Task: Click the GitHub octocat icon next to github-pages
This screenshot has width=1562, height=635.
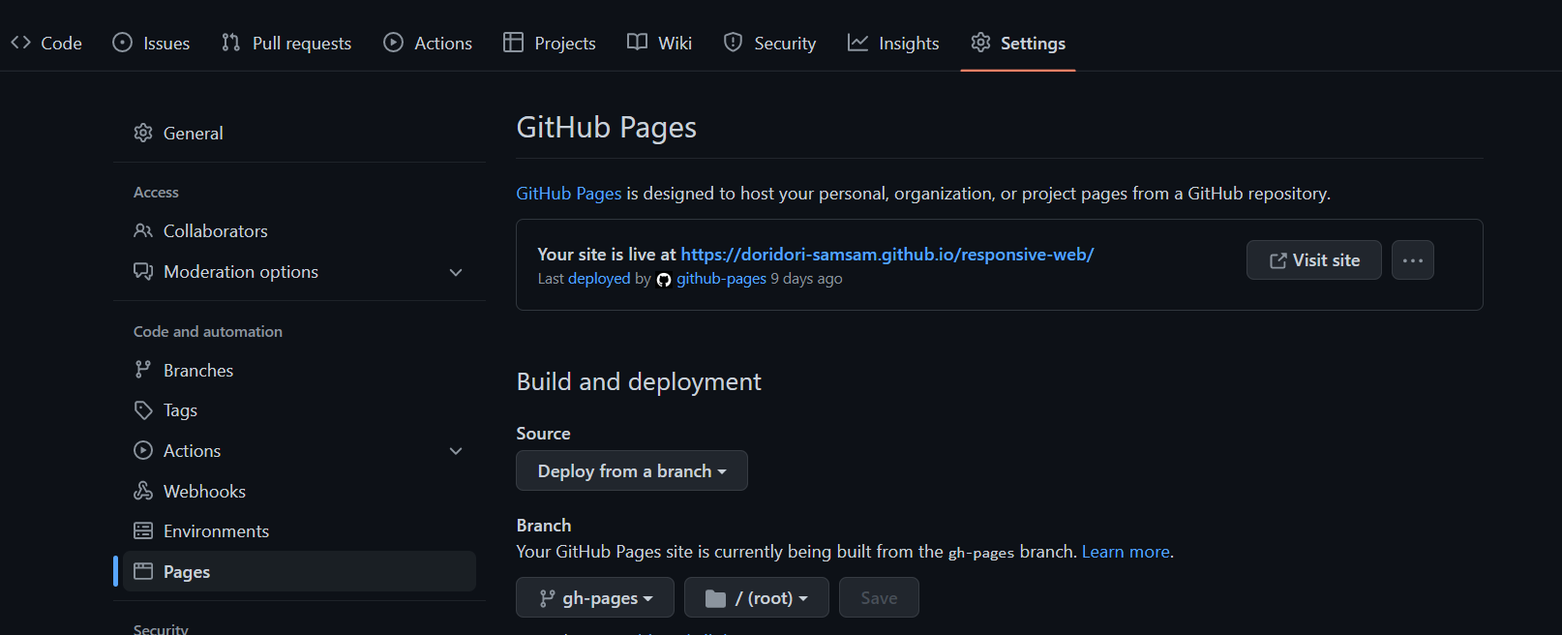Action: (x=664, y=280)
